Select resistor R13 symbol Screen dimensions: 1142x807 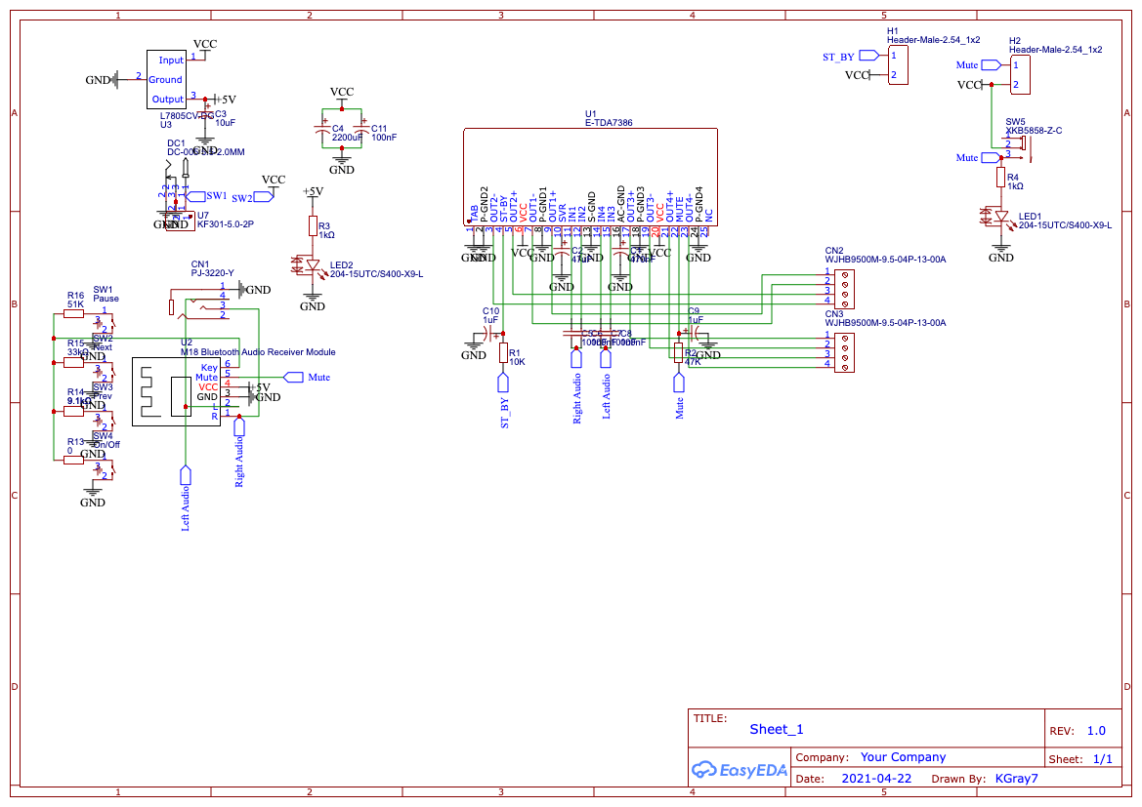coord(73,460)
